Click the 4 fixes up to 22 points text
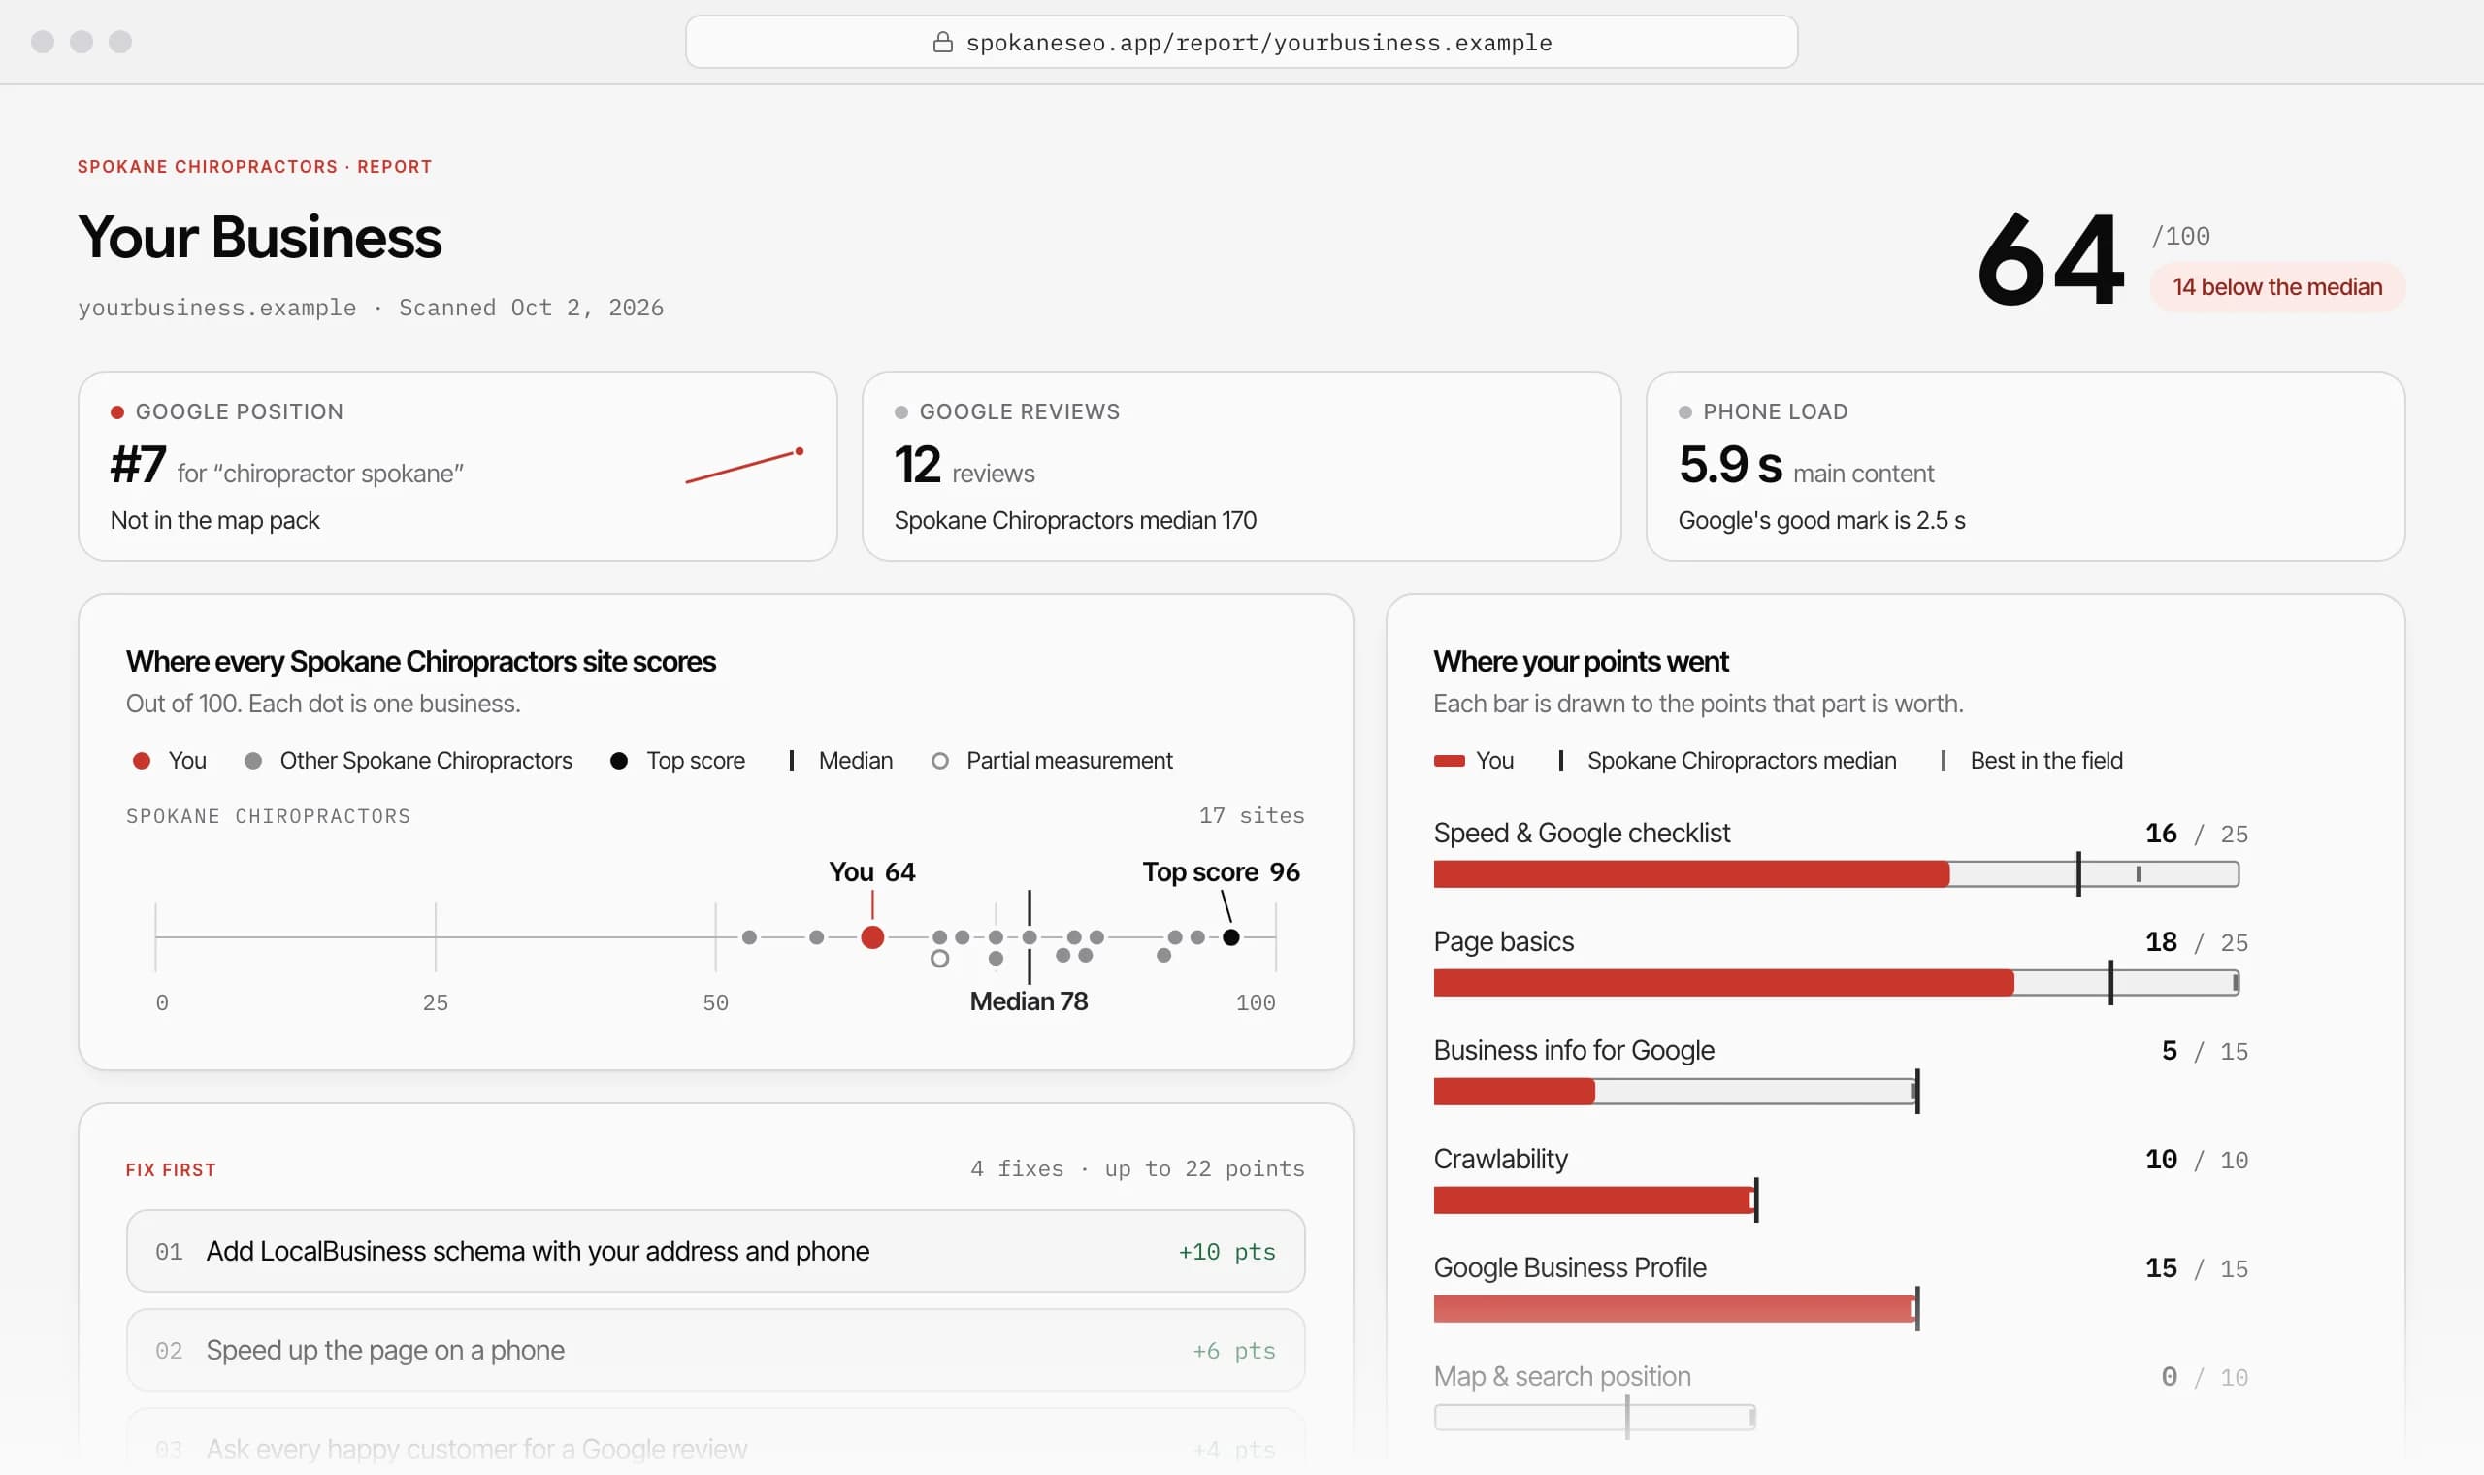This screenshot has height=1475, width=2484. click(x=1136, y=1169)
